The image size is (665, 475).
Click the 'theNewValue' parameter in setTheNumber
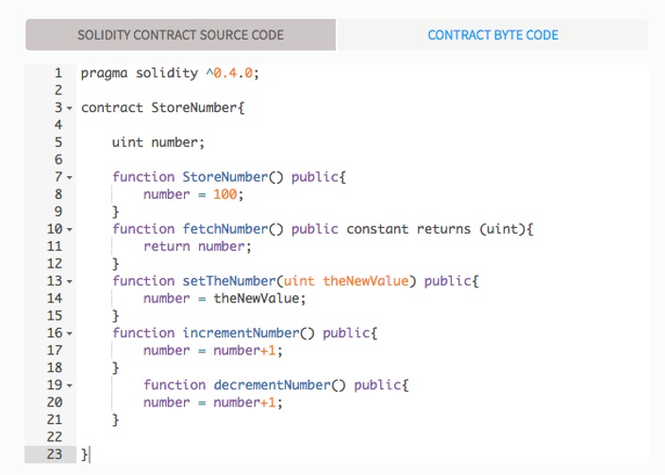click(366, 281)
